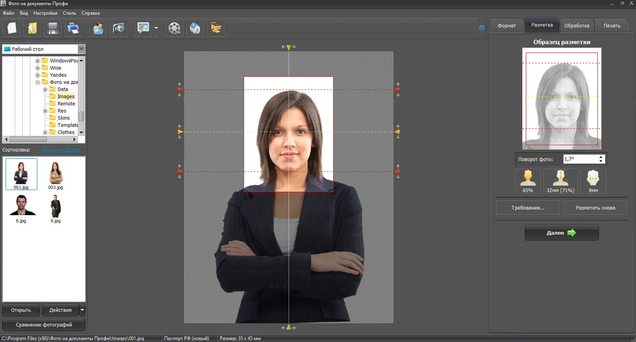Click the floppy disk save icon

[53, 28]
